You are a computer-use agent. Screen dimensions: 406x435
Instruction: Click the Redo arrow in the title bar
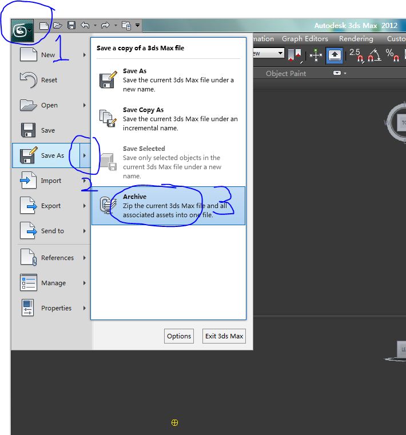point(105,26)
